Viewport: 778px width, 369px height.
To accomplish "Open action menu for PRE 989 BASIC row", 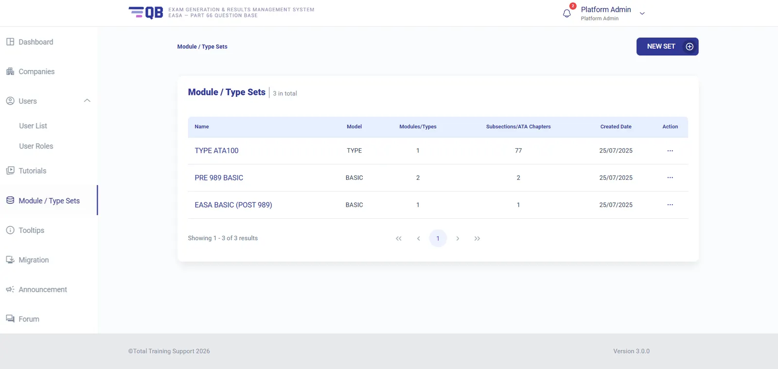I will pyautogui.click(x=670, y=177).
